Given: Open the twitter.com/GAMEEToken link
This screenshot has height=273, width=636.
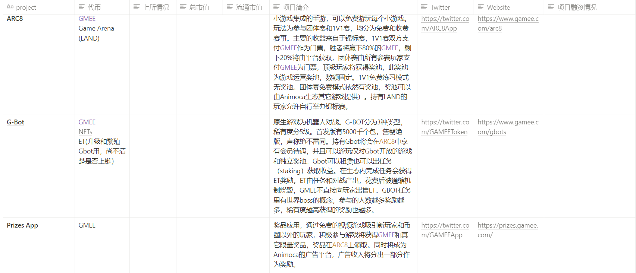Looking at the screenshot, I should point(445,127).
